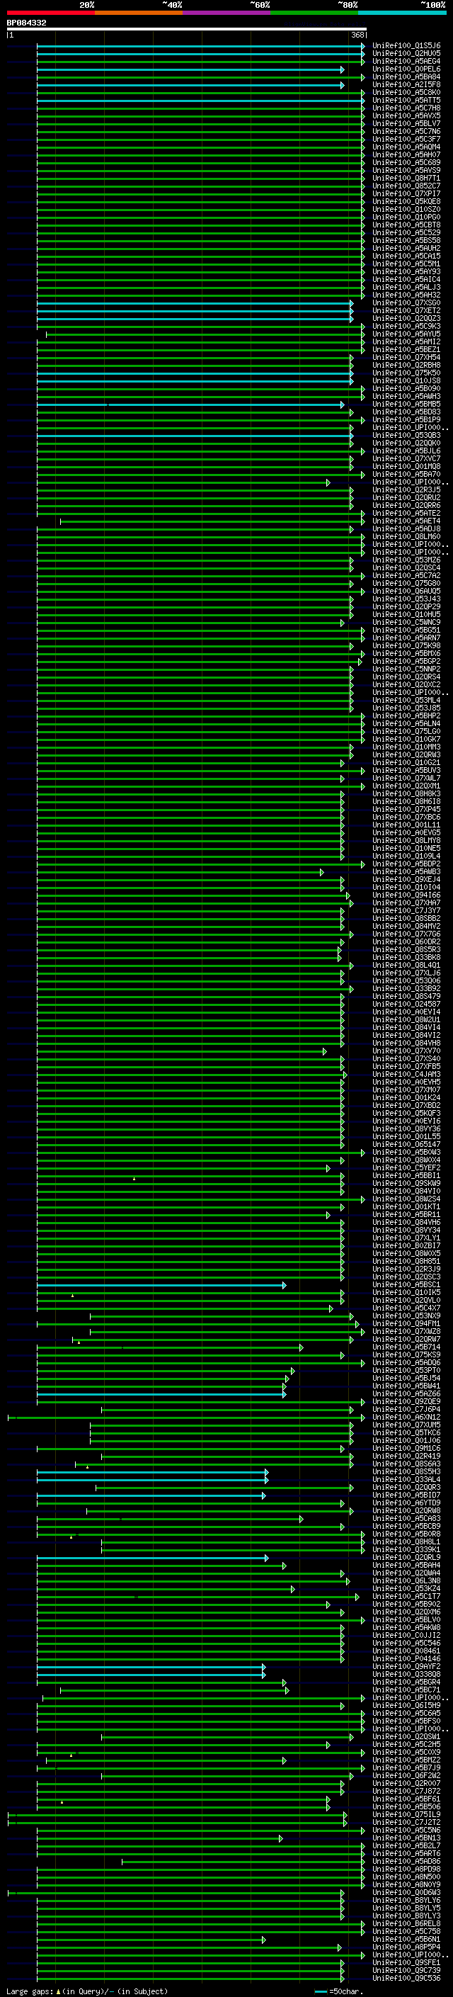
Task: Open hit UniRef100_Q7XP45
Action: coord(406,808)
